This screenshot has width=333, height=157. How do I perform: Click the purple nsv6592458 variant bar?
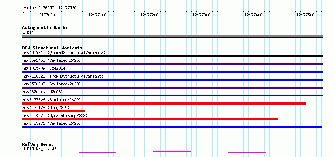[172, 64]
